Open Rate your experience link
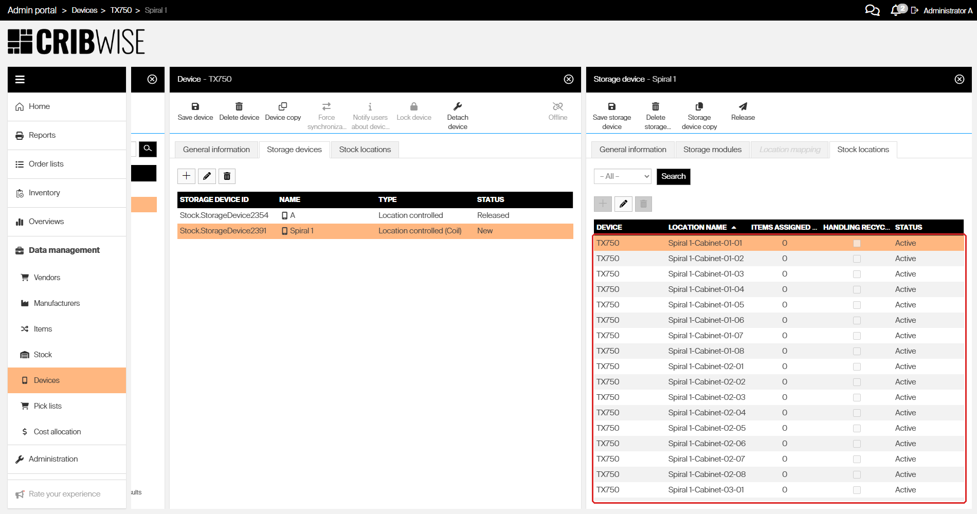Viewport: 977px width, 514px height. coord(64,494)
